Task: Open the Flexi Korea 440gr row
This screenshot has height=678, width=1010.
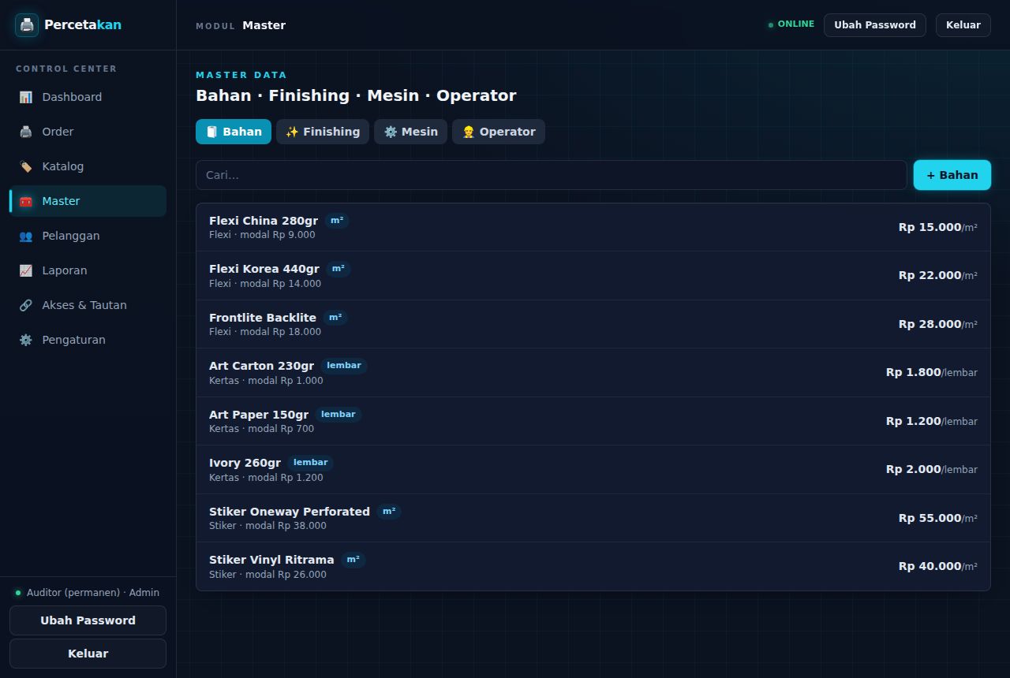Action: (x=593, y=275)
